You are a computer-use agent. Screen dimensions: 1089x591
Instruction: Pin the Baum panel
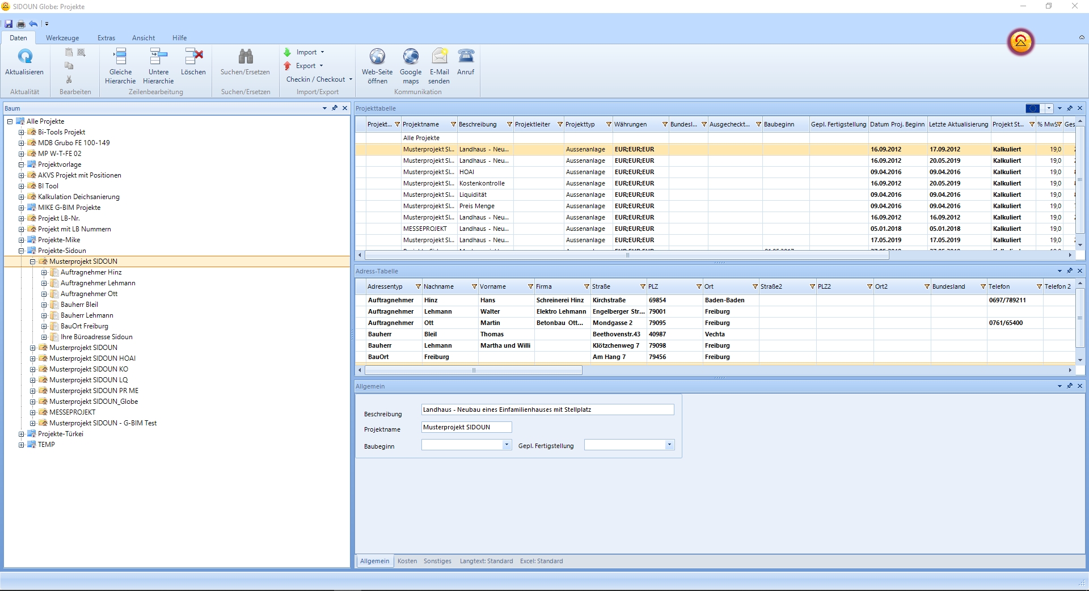pos(335,108)
